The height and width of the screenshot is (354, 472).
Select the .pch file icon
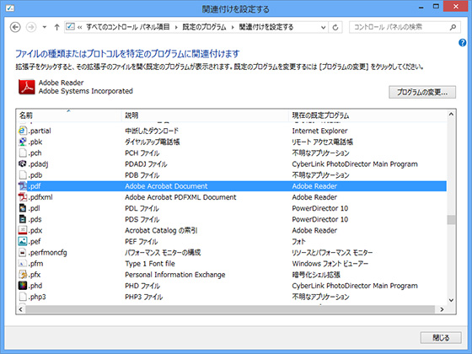pos(23,153)
